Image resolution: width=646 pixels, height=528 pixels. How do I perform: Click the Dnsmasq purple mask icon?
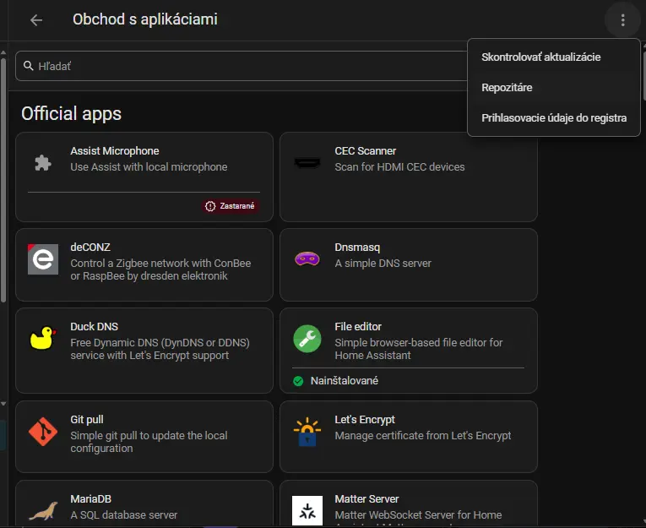pyautogui.click(x=307, y=259)
